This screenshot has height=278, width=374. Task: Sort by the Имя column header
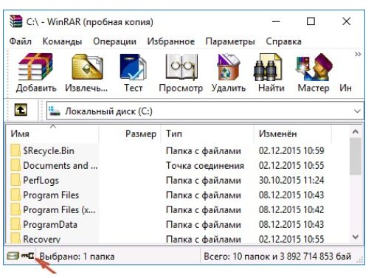coord(52,133)
